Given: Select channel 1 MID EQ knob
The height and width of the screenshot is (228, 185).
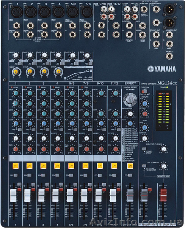Looking at the screenshot, I should tap(16, 103).
